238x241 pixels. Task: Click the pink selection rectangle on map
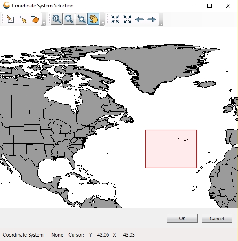pos(171,149)
